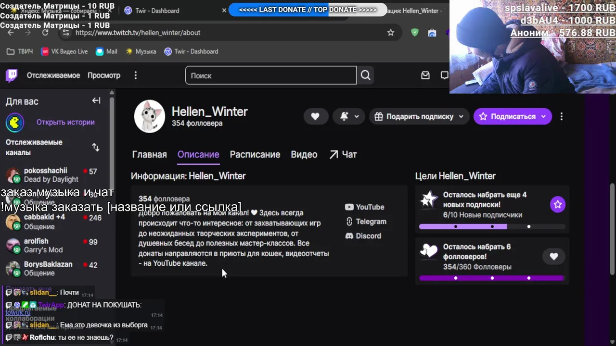Open channel options three-dots menu

point(562,116)
